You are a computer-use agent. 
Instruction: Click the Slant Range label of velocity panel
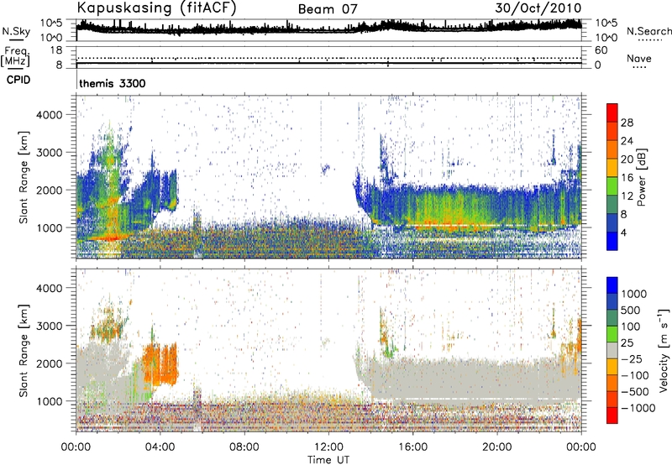[24, 350]
